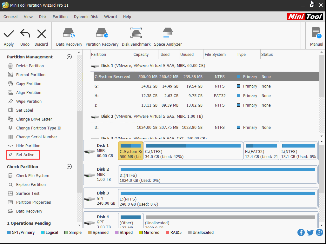Sort by the File System column header
The height and width of the screenshot is (244, 326).
tap(220, 55)
